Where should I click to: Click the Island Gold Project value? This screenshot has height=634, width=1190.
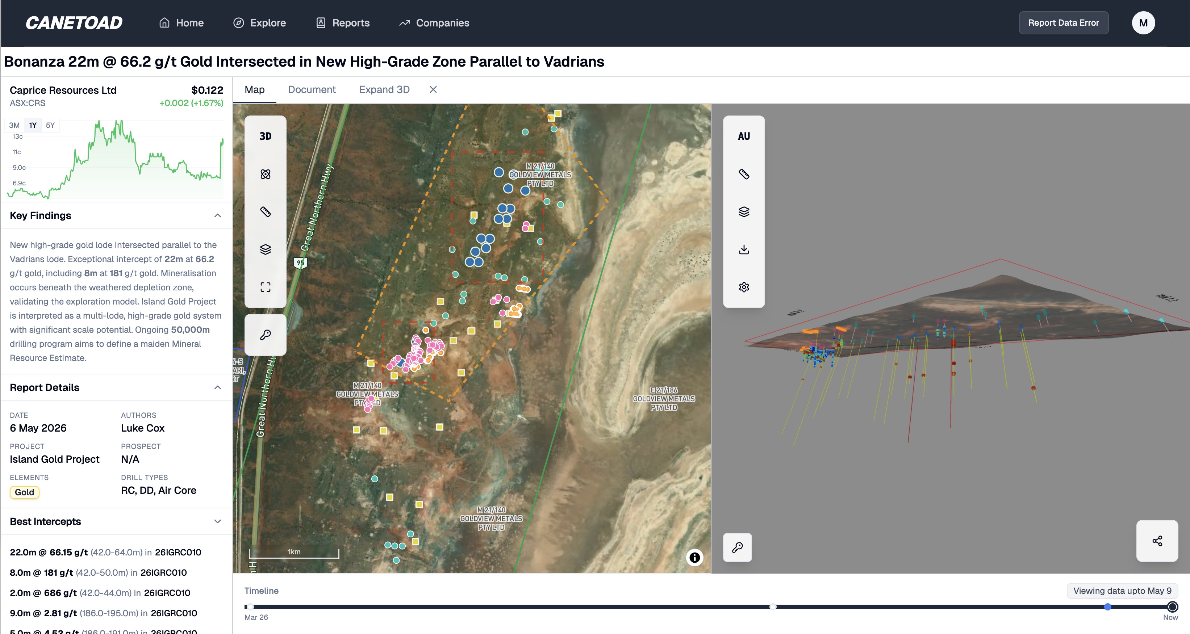tap(54, 459)
